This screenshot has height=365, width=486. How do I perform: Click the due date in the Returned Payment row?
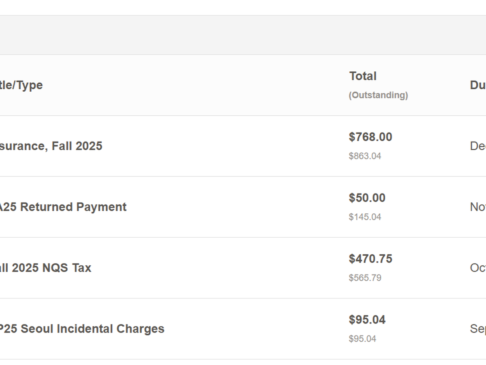[478, 207]
